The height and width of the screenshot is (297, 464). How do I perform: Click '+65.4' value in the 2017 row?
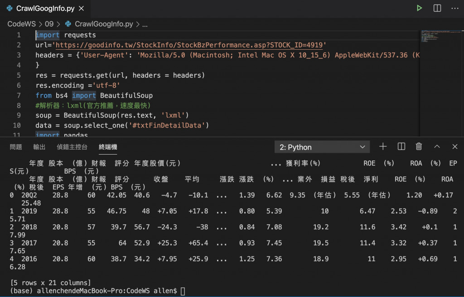(198, 243)
